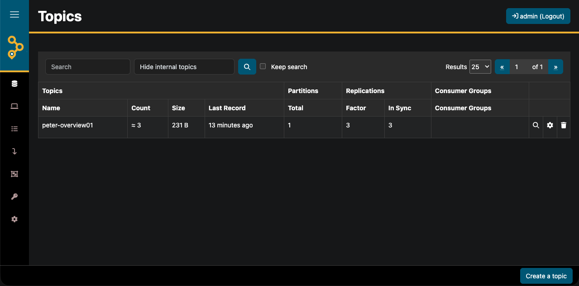
Task: Click the Create a topic button
Action: click(546, 276)
